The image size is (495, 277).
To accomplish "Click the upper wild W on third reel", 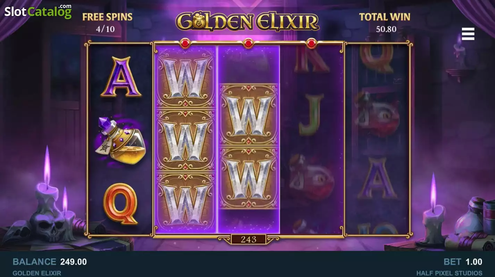I will coord(249,114).
